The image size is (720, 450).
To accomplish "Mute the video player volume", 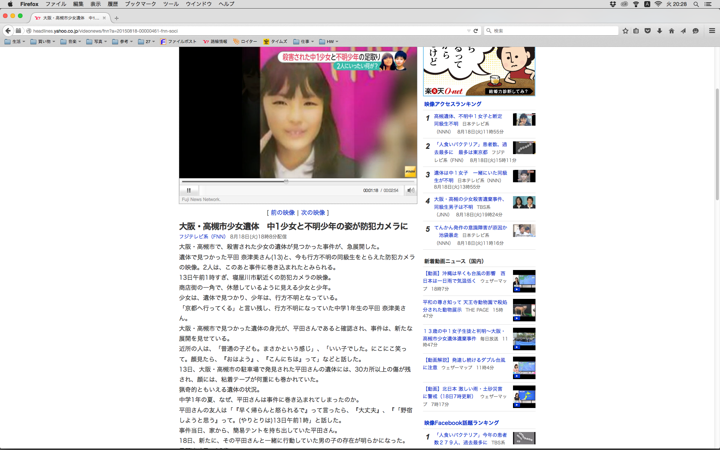I will coord(411,190).
